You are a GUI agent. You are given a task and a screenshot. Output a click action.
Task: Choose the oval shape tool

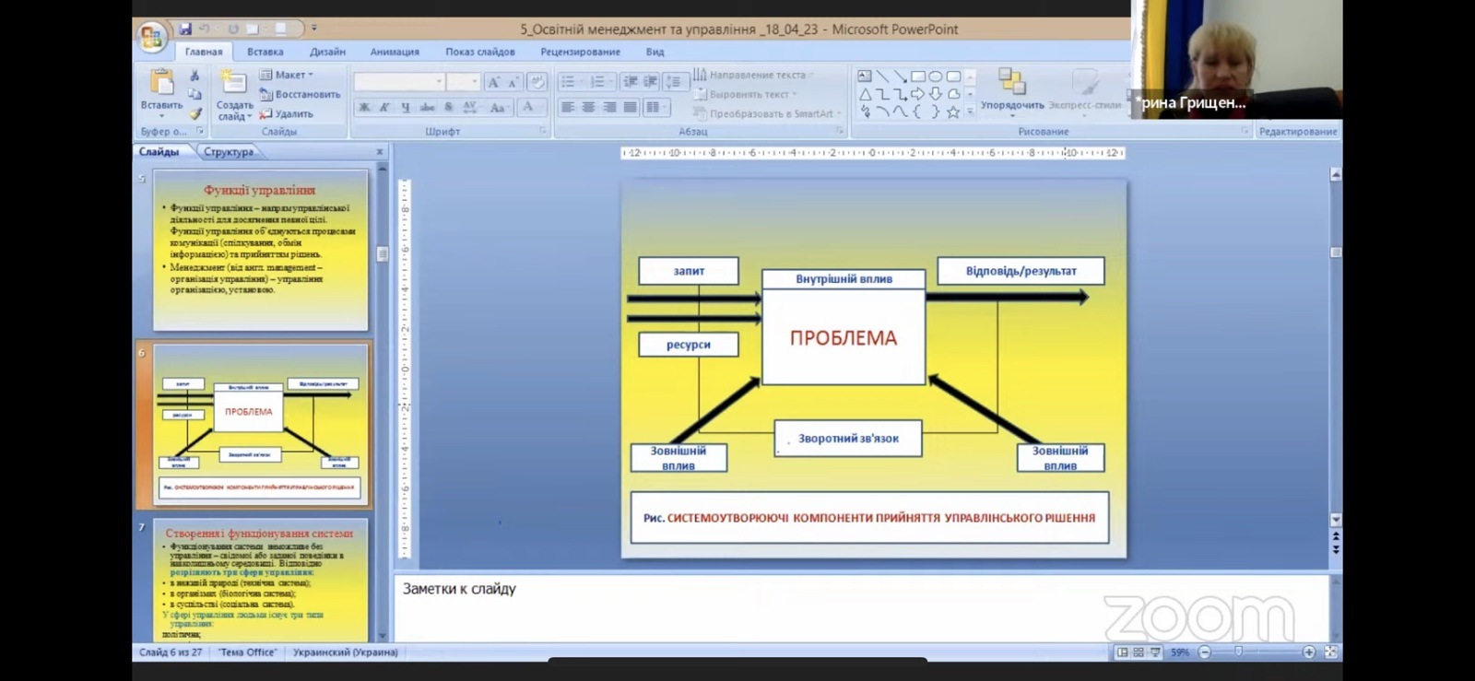point(936,76)
